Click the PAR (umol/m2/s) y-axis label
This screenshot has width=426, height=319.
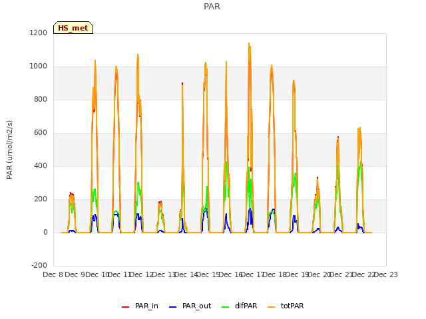(x=9, y=150)
